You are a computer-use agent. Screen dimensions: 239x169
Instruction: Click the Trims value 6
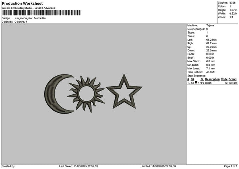(207, 36)
